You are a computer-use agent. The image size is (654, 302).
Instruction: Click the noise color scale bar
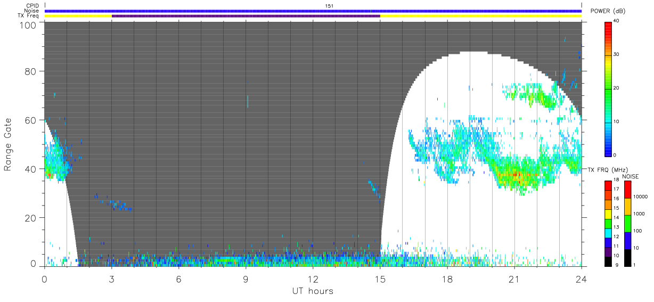(627, 223)
